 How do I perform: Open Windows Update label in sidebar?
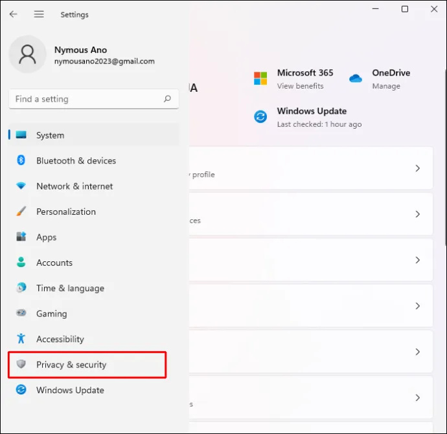[70, 390]
